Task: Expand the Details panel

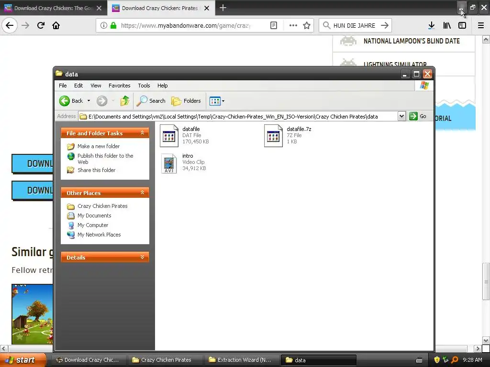Action: [142, 257]
